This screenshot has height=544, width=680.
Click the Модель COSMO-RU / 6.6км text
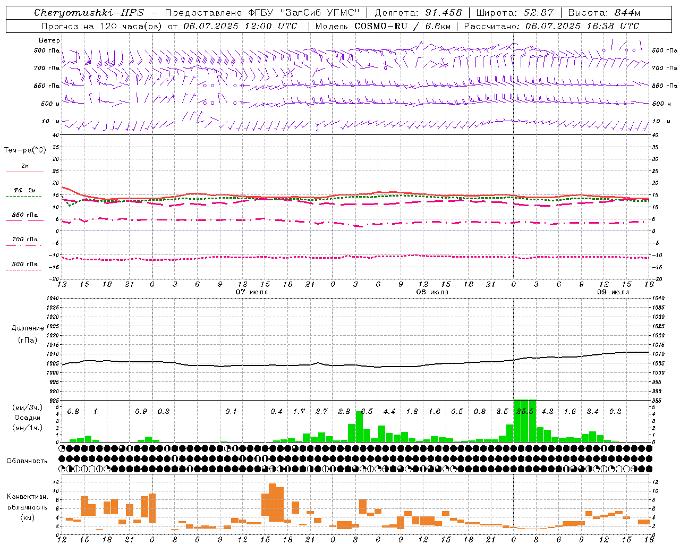tap(383, 26)
